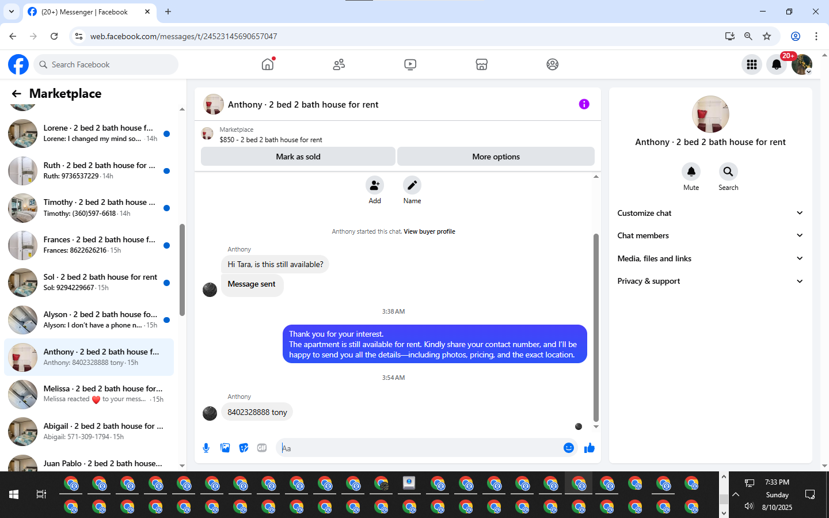Open Melissa's conversation

89,394
